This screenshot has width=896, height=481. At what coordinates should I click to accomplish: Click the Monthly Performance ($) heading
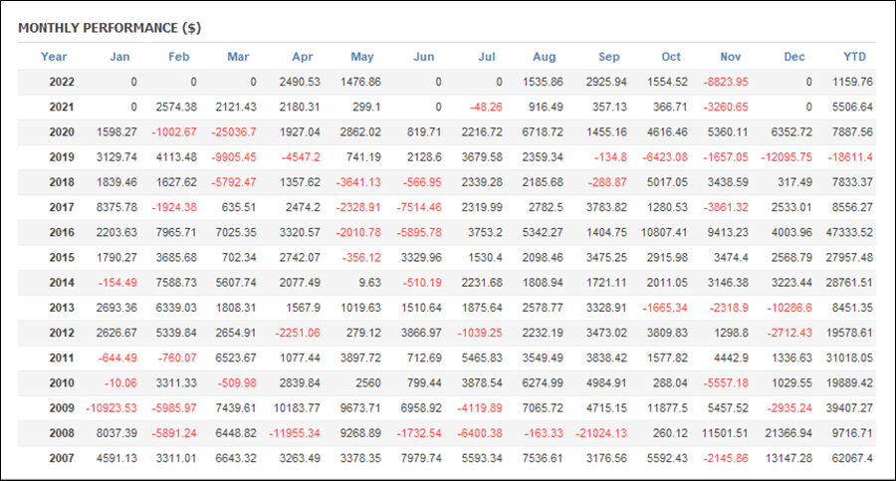[110, 28]
